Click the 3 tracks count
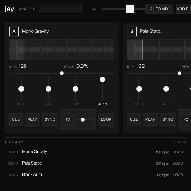 (180, 142)
